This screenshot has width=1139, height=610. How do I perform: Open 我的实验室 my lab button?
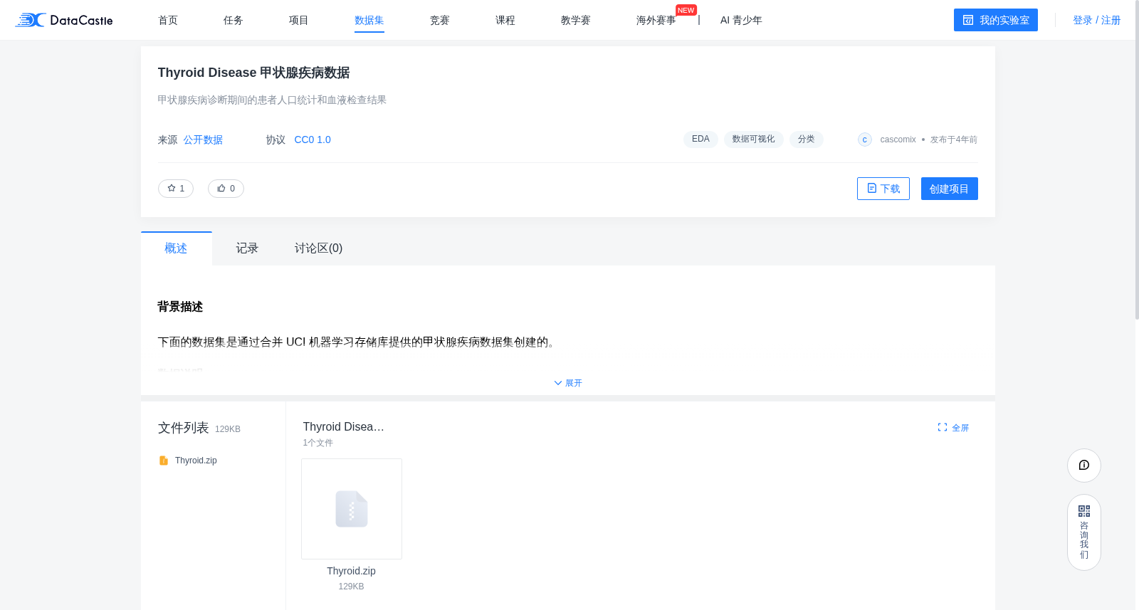[x=996, y=20]
